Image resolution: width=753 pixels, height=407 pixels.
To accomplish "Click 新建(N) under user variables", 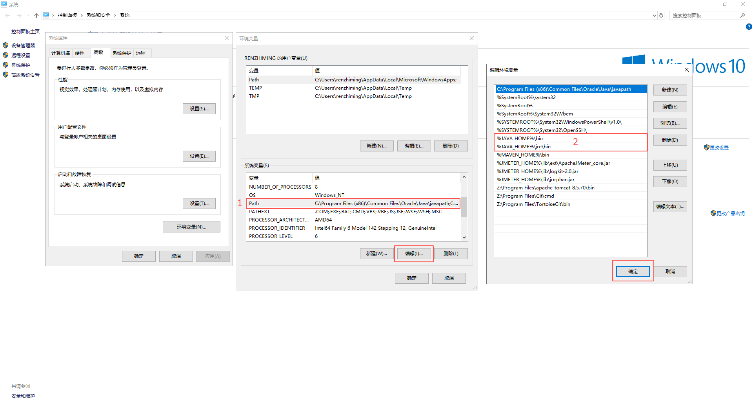I will (376, 146).
